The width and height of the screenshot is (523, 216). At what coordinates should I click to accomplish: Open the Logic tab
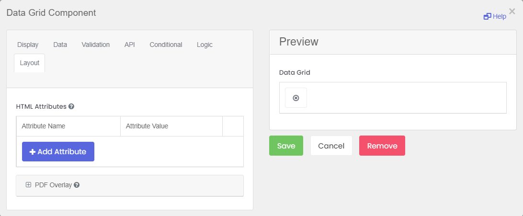click(x=205, y=45)
